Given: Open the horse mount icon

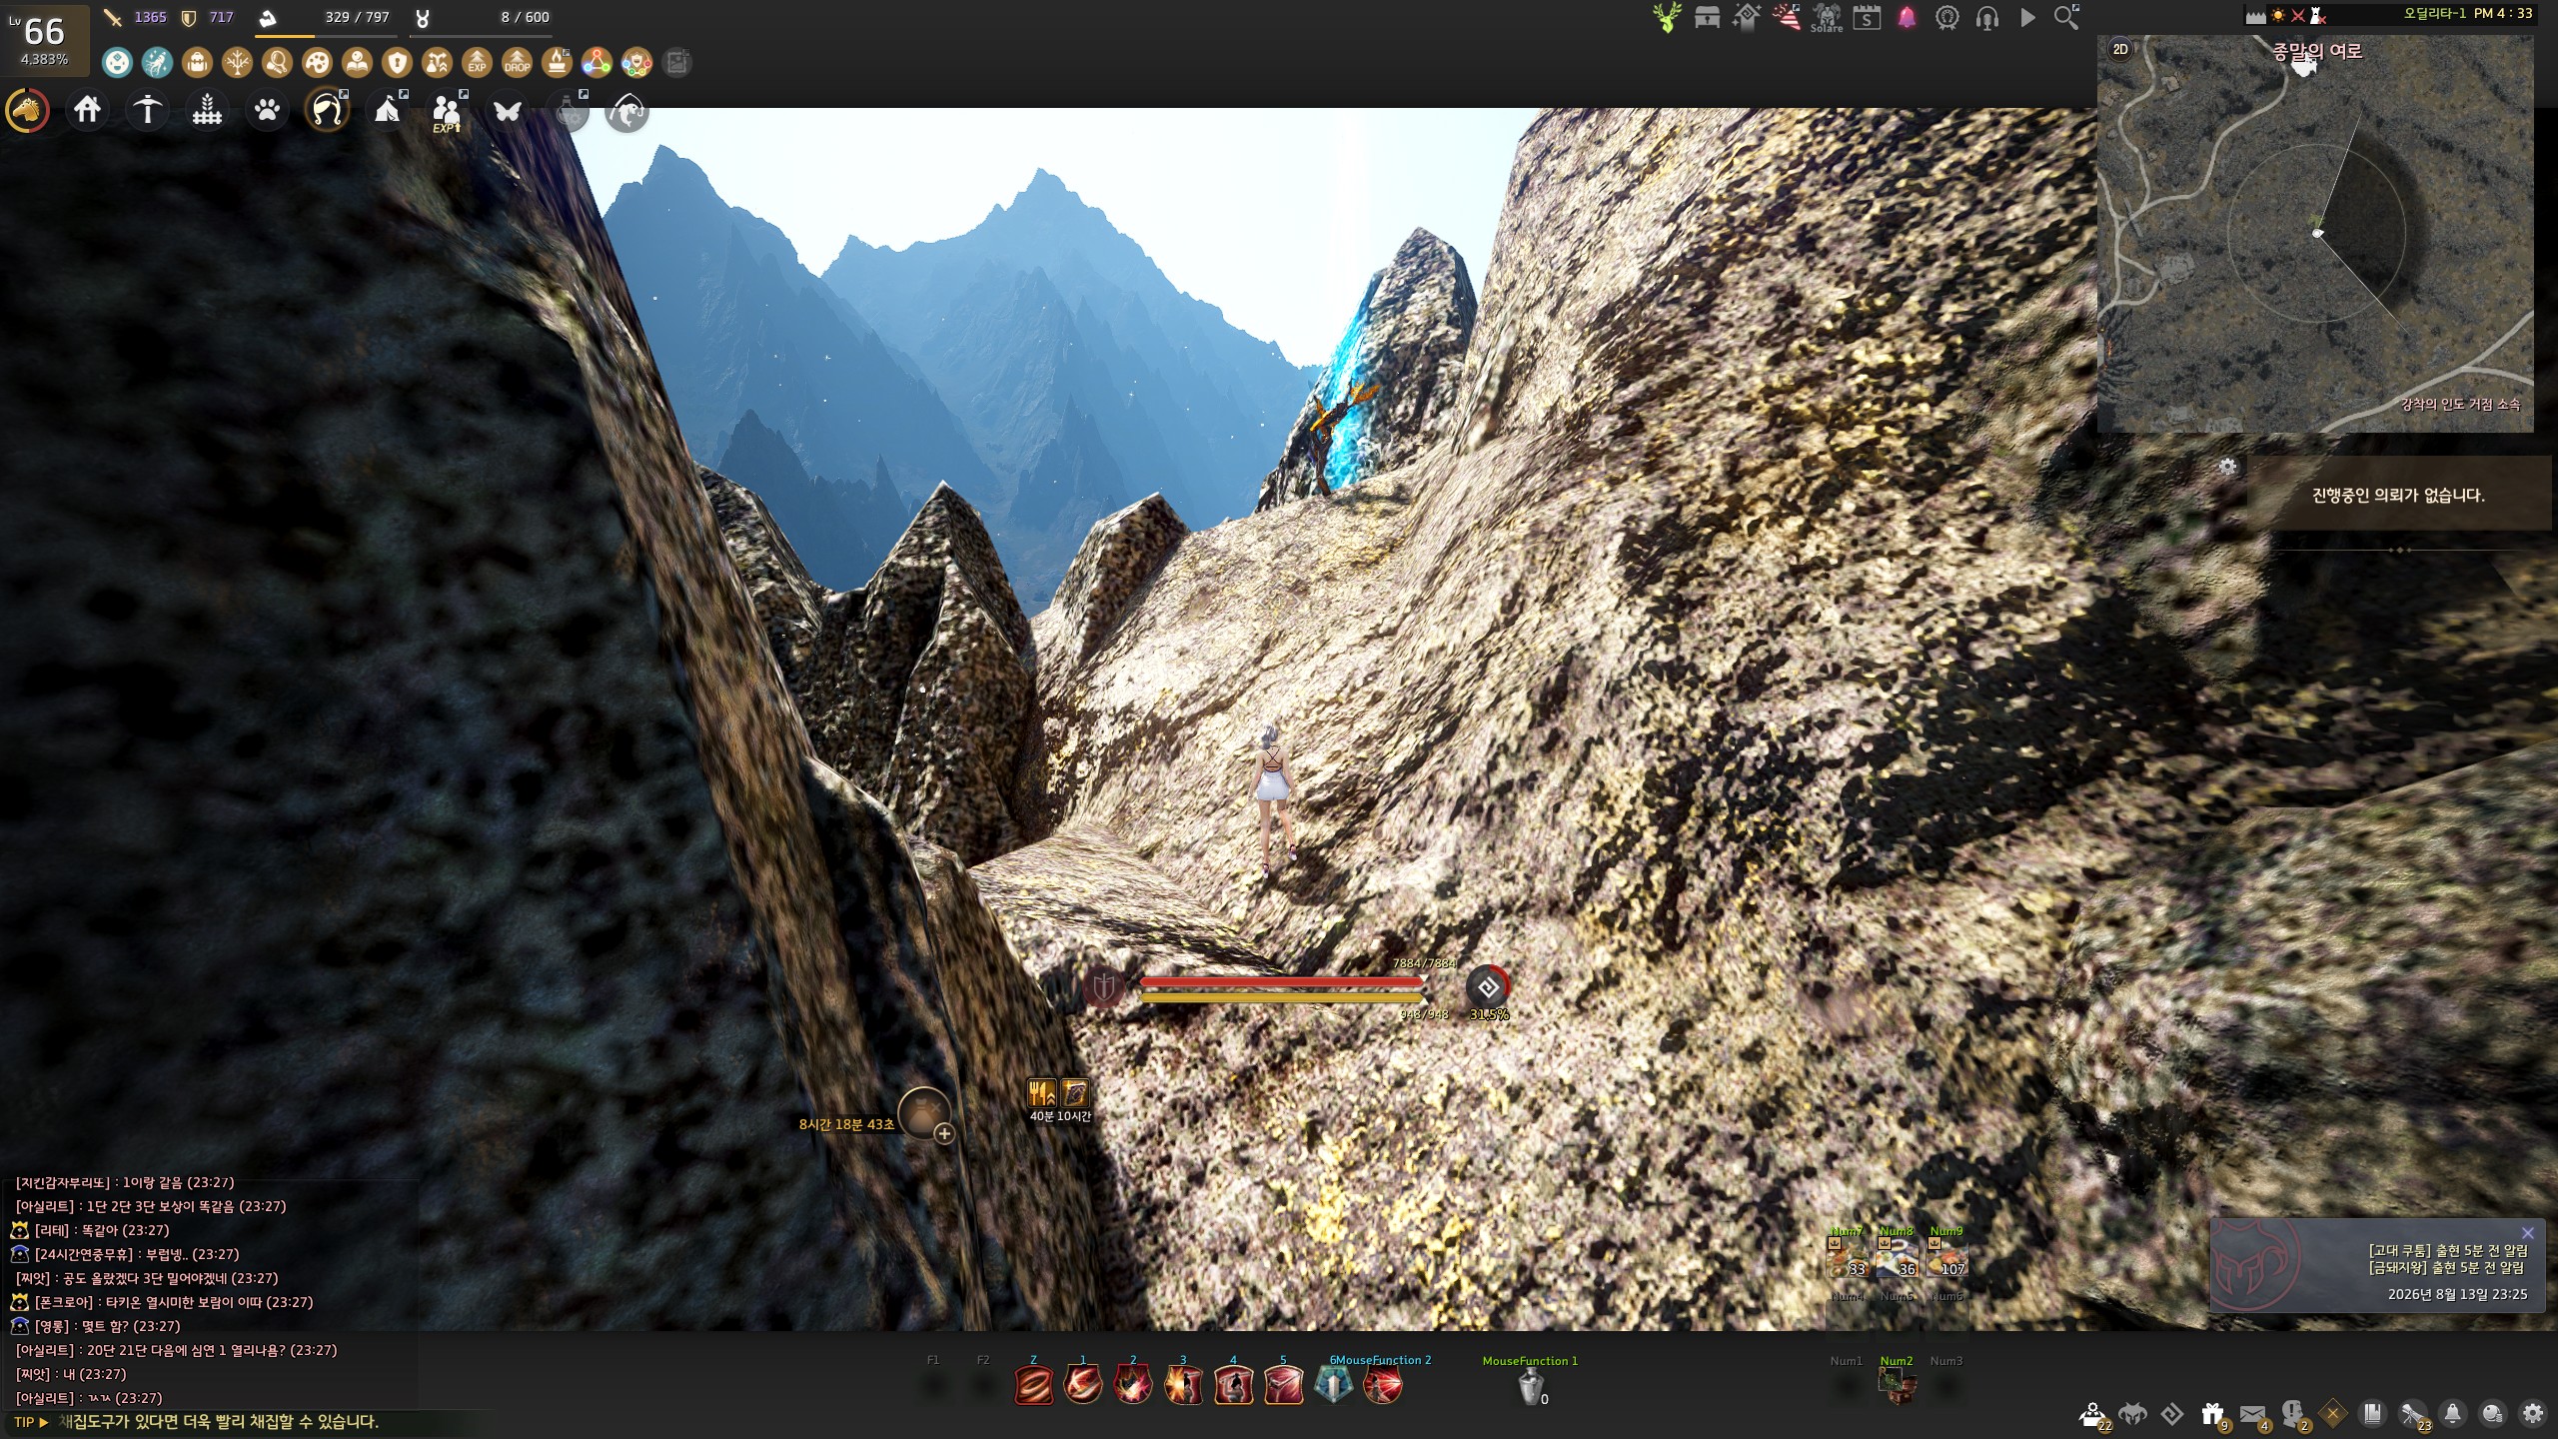Looking at the screenshot, I should click(x=27, y=110).
